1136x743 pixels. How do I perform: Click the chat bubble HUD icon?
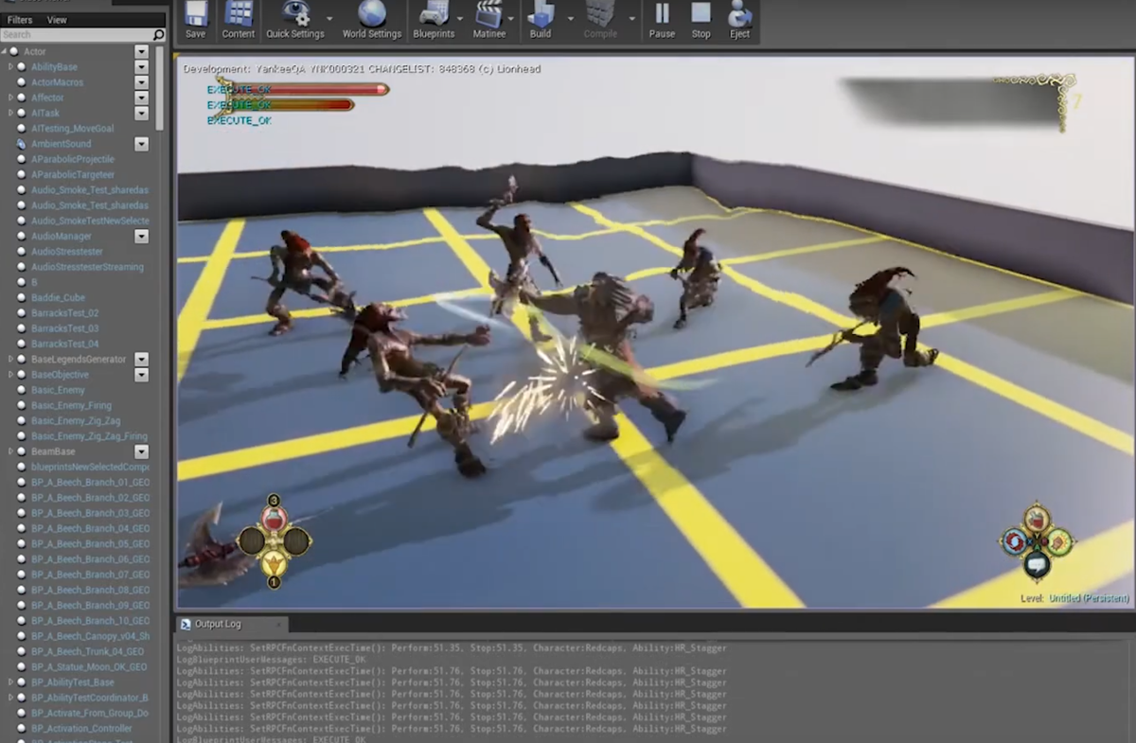tap(1037, 566)
